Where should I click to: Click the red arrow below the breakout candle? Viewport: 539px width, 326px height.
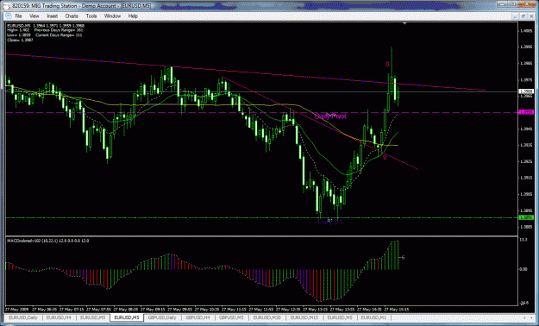coord(385,157)
